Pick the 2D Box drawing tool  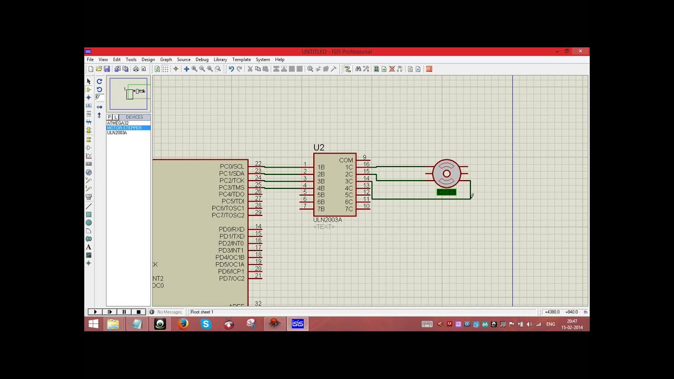pos(88,214)
